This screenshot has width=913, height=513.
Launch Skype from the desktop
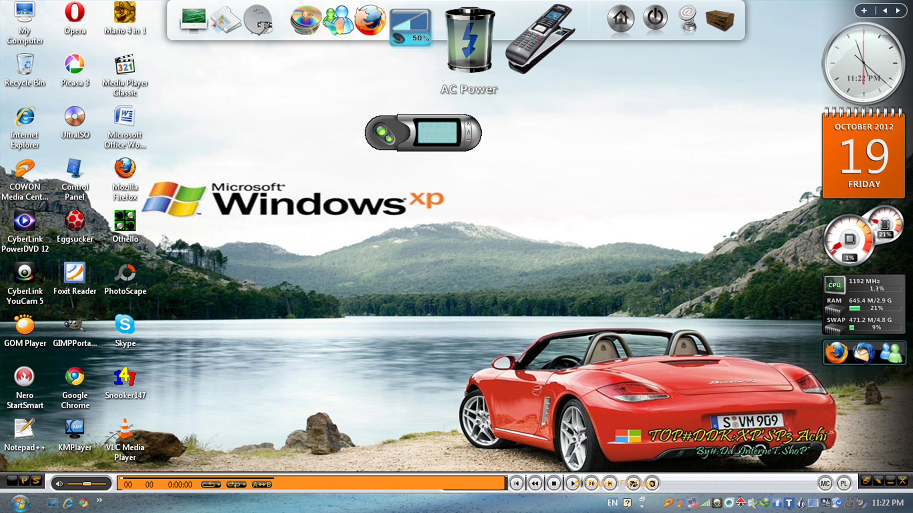[x=125, y=331]
